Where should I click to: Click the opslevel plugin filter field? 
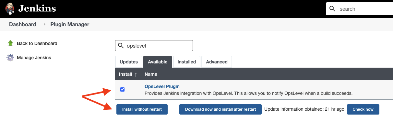(154, 46)
